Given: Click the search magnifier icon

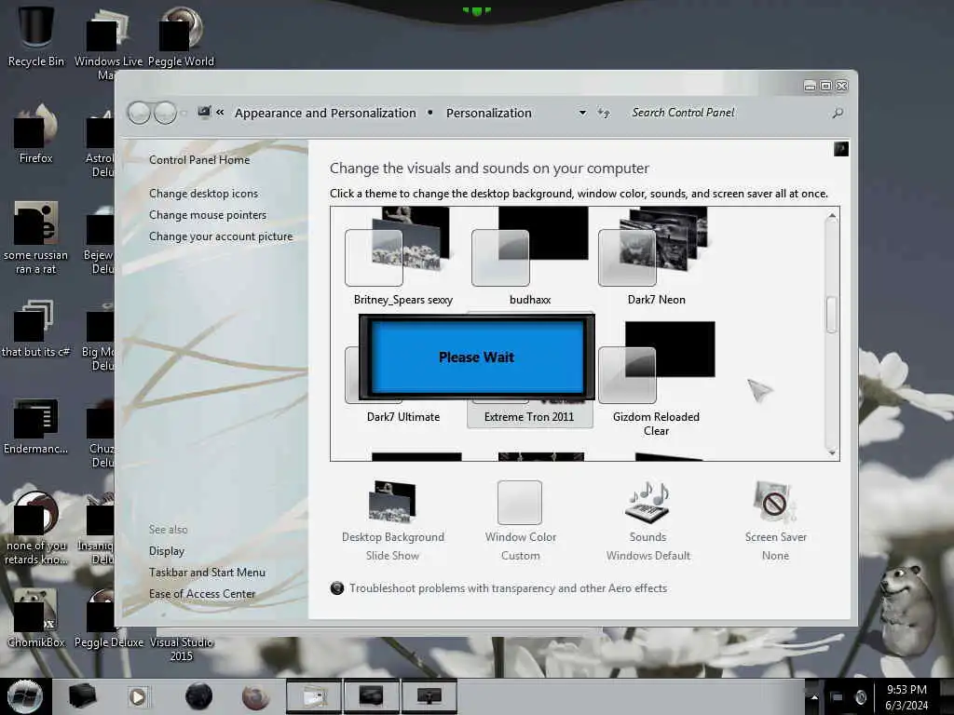Looking at the screenshot, I should [838, 113].
